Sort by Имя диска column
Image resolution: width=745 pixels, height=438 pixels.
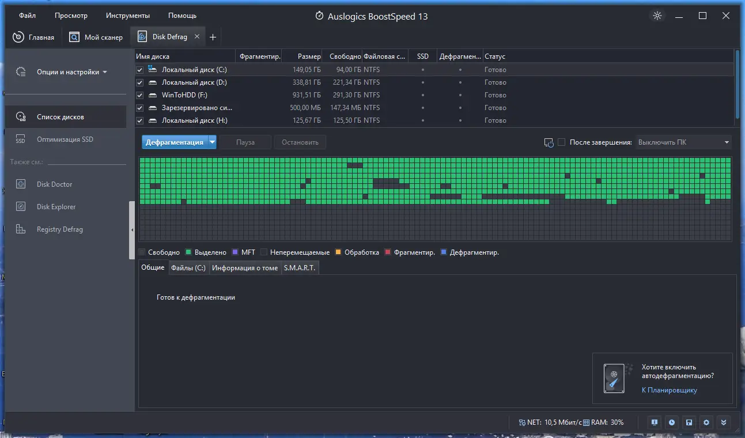coord(186,56)
